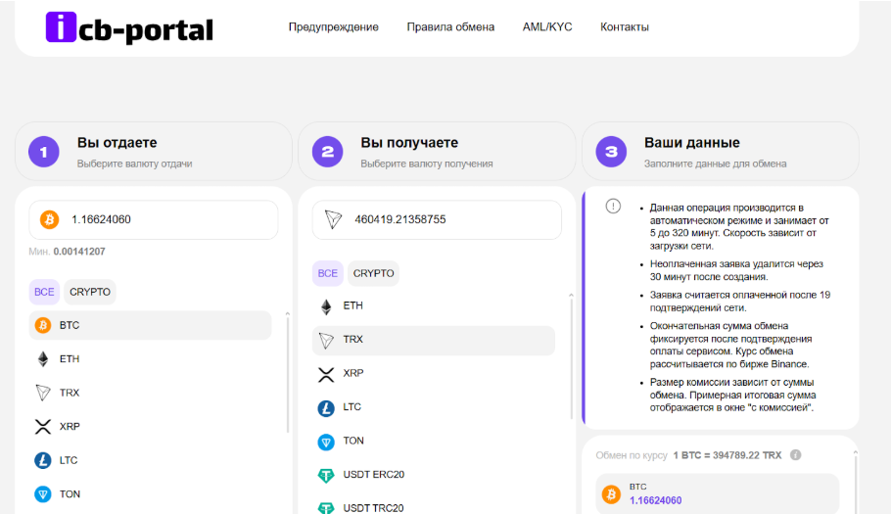Select TRX label in give list

click(70, 393)
